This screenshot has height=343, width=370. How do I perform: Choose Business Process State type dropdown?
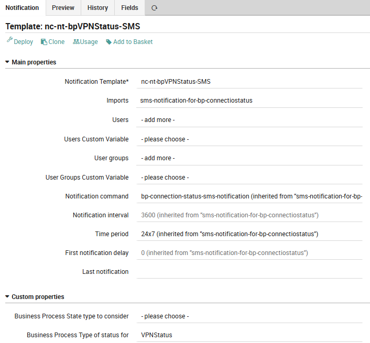coord(250,316)
